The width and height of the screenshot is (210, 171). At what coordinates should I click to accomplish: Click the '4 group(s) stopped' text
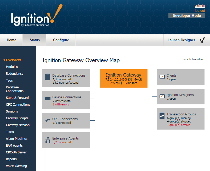point(179,121)
